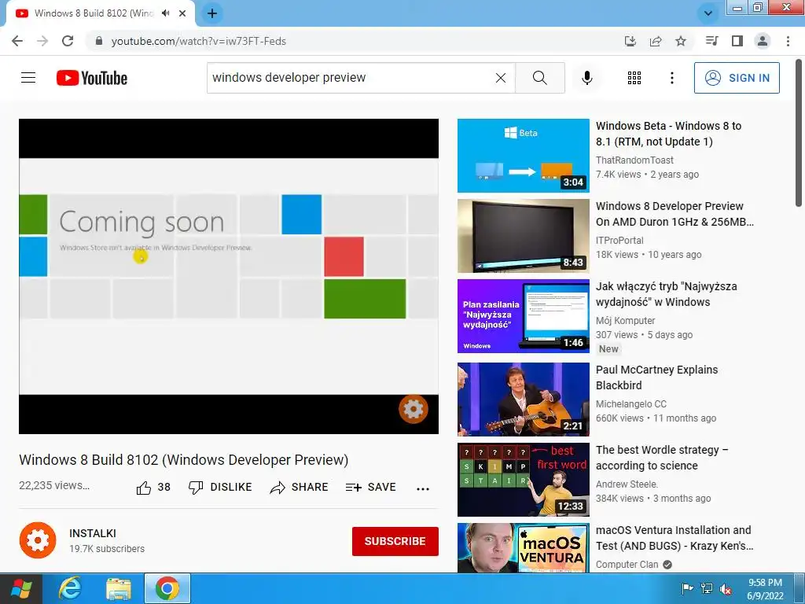Click the orange gear watermark in video

(x=414, y=409)
